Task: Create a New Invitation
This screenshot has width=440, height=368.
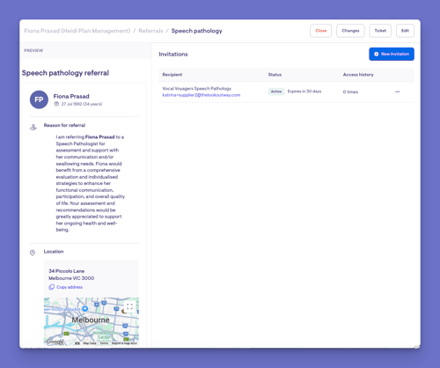Action: pyautogui.click(x=392, y=54)
